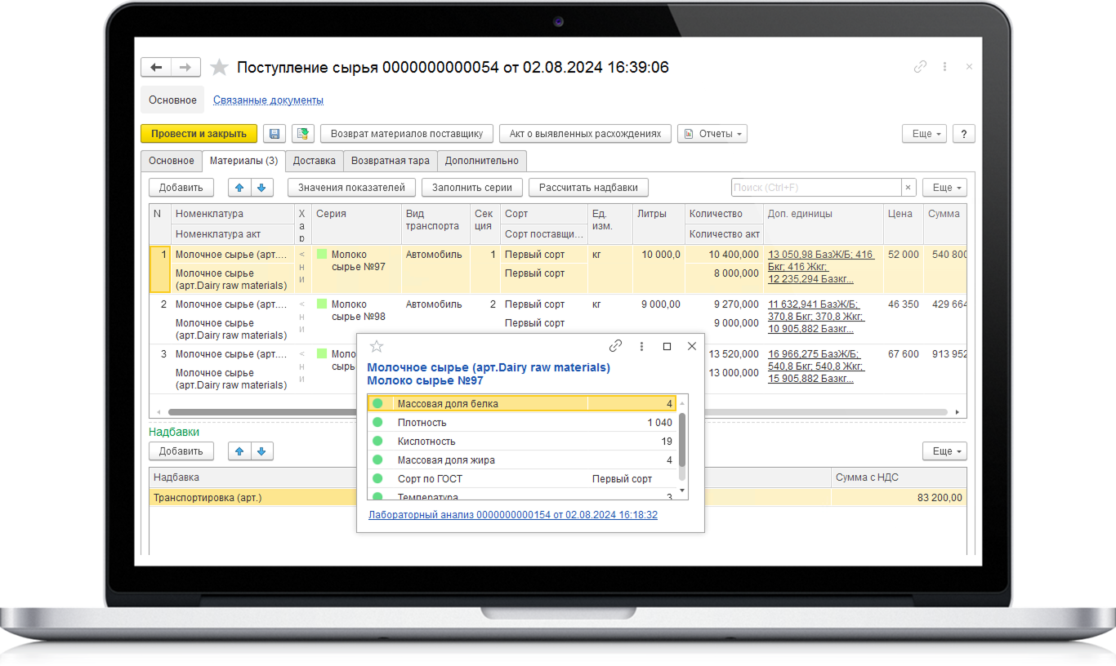Open the Отчеты dropdown
Screen dimensions: 1116x666
[x=712, y=134]
